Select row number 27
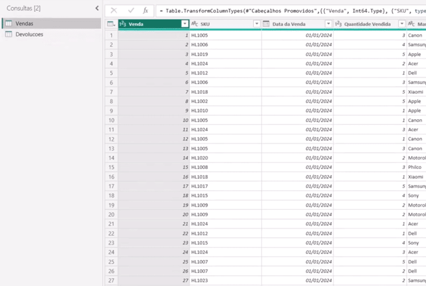Viewport: 426px width, 286px height. pos(112,280)
